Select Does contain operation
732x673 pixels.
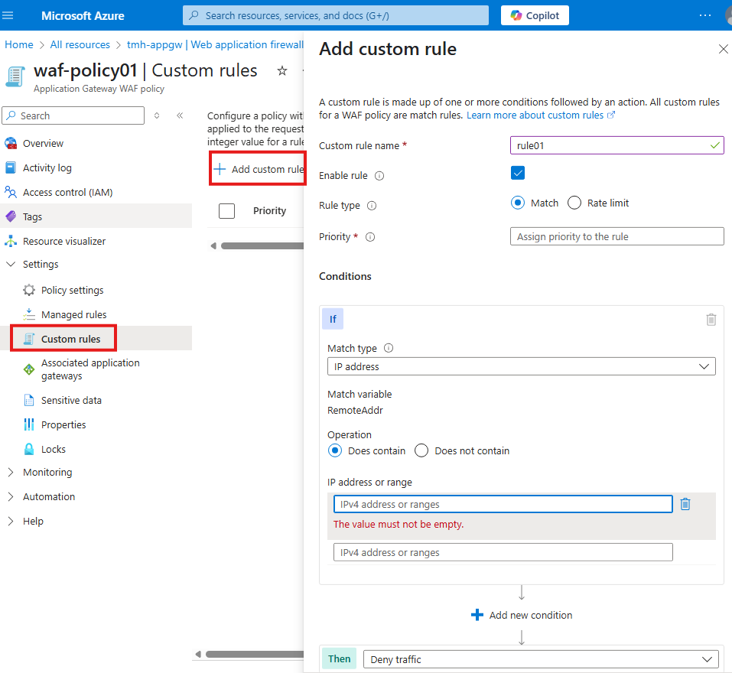(335, 451)
